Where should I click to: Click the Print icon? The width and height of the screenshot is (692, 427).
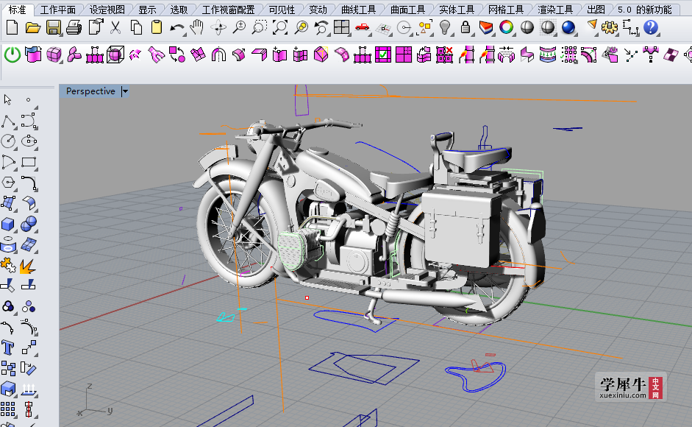[x=74, y=28]
